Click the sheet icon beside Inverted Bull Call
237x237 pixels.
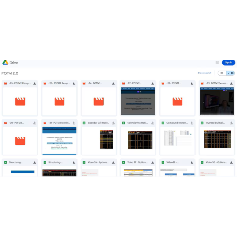pos(202,123)
